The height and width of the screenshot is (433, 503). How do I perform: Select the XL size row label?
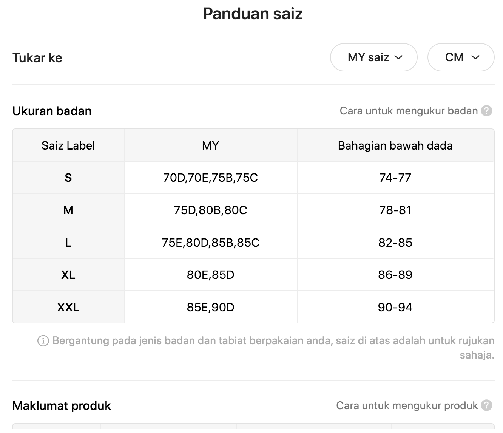[68, 275]
